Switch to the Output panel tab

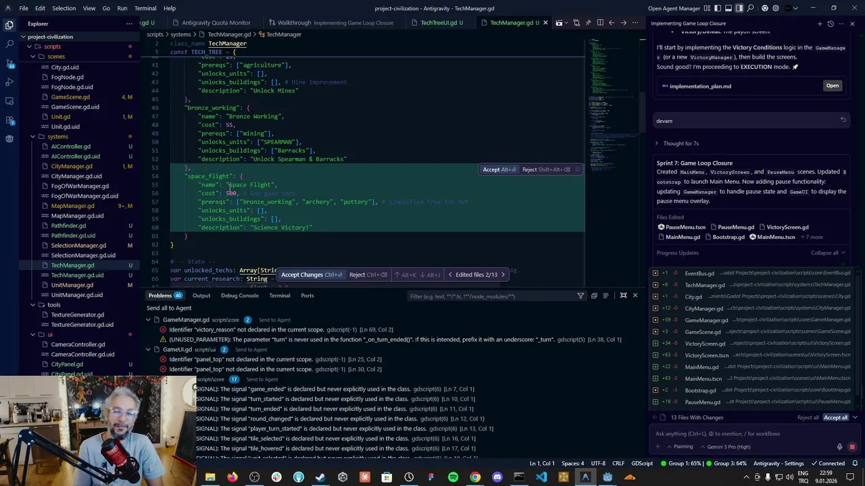(201, 296)
